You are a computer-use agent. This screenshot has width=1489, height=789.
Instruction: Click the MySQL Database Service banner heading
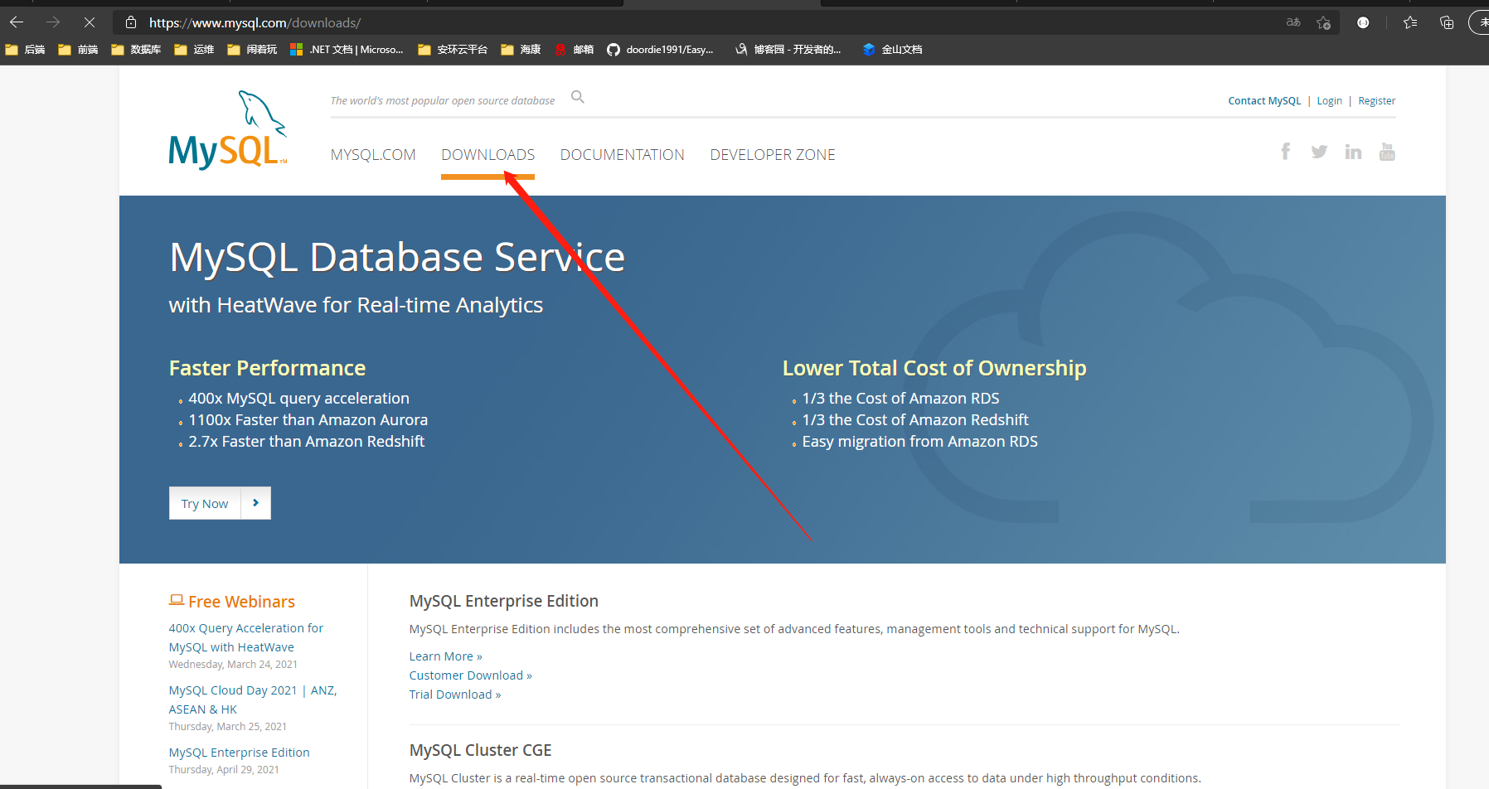coord(397,258)
